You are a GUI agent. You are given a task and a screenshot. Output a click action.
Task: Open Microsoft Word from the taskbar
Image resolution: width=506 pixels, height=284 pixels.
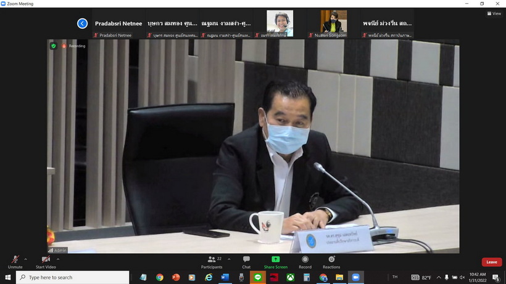tap(225, 278)
